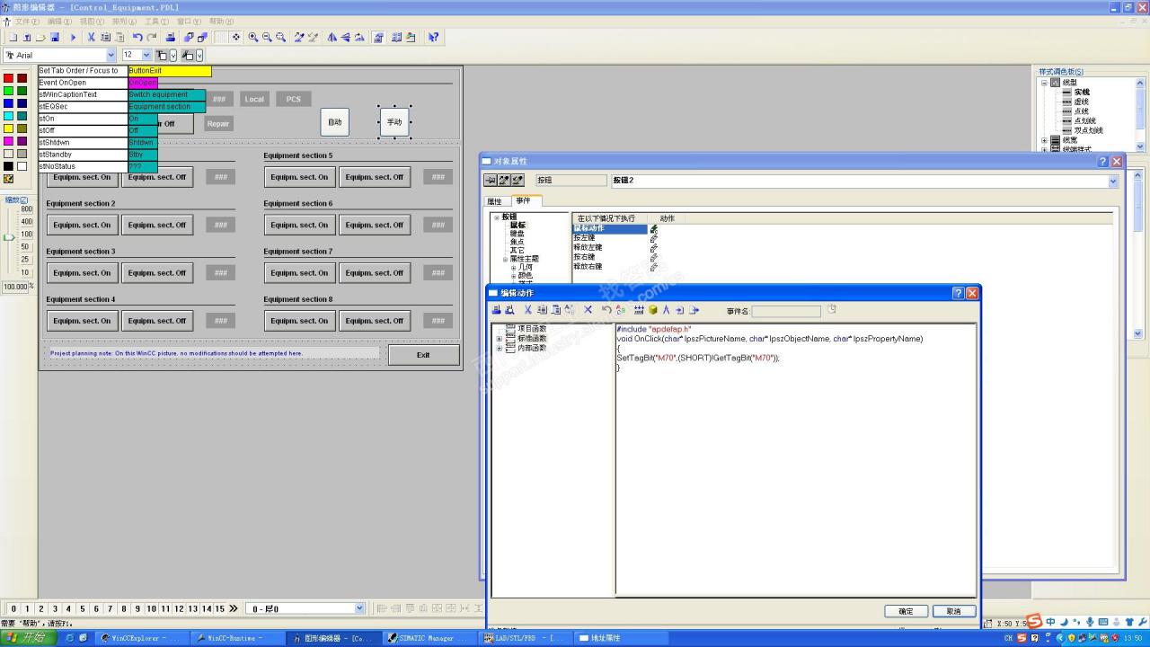Click the blue Runtime start arrow icon

pos(74,38)
